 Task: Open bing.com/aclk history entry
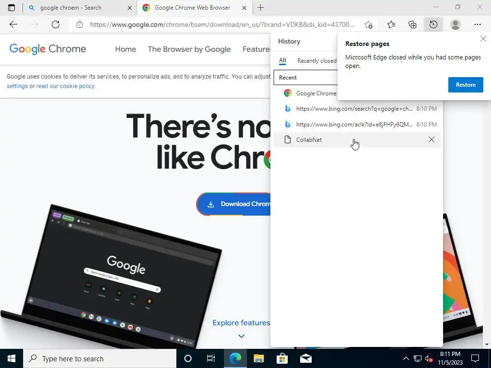pyautogui.click(x=357, y=124)
